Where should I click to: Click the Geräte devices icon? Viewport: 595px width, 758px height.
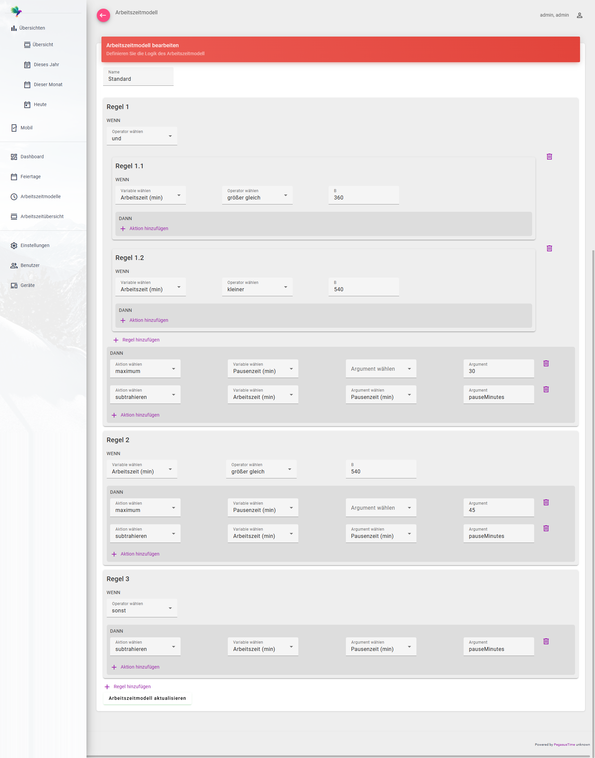tap(14, 285)
